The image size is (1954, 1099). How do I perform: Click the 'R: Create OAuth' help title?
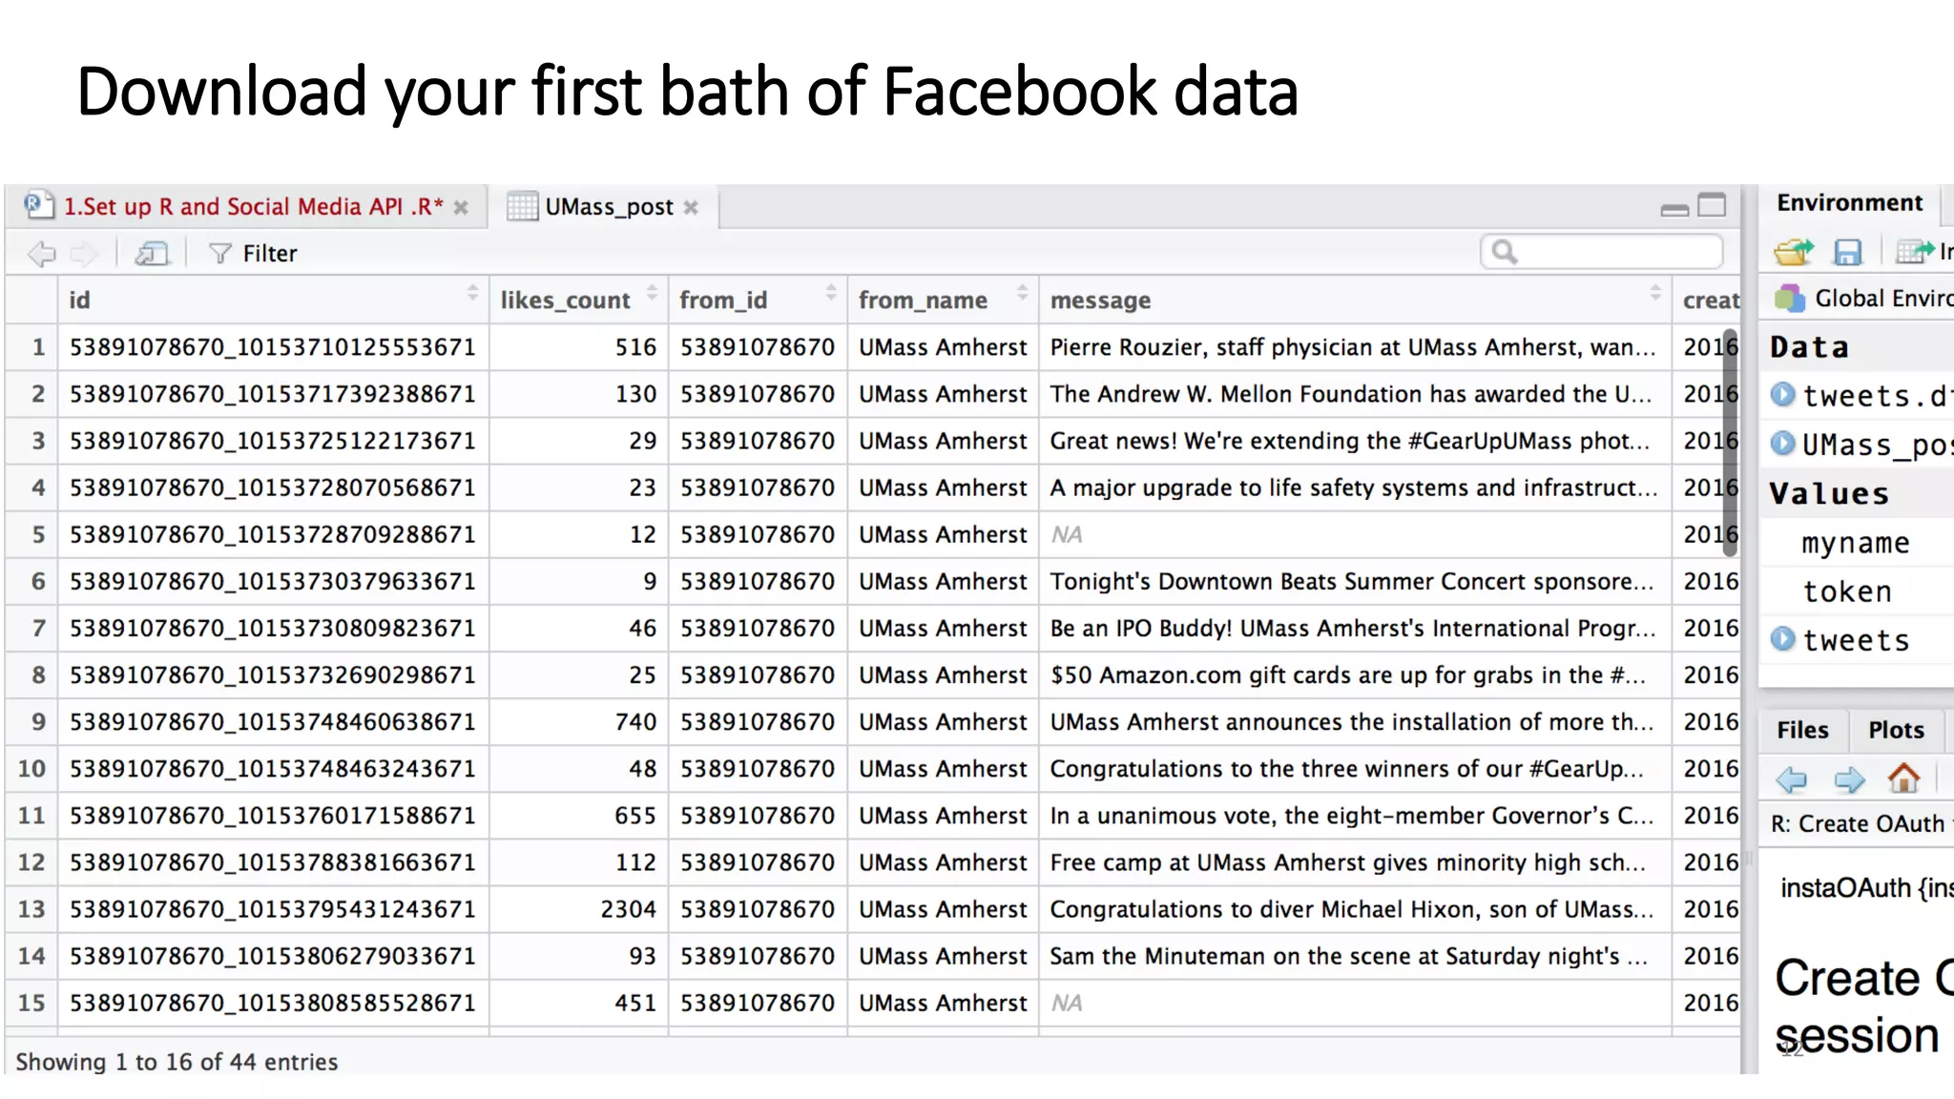[1860, 823]
